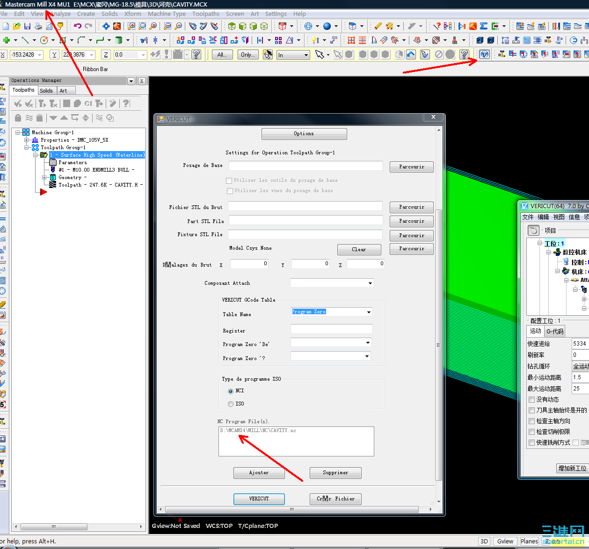Click the Print icon in the toolbar

[x=38, y=26]
